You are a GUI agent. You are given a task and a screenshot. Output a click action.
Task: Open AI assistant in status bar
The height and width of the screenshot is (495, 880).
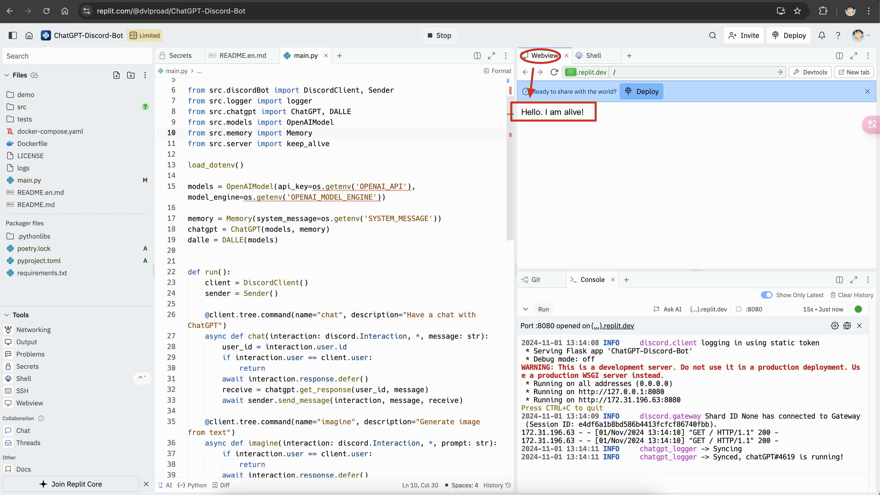pyautogui.click(x=165, y=485)
